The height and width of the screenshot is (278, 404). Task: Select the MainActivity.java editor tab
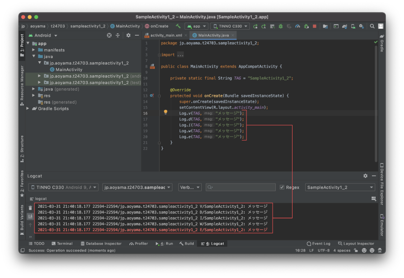(213, 35)
